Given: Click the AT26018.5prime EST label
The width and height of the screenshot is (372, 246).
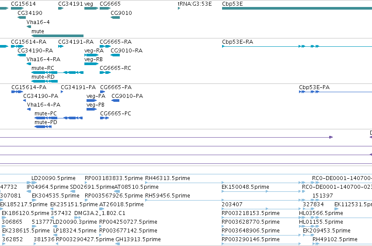Looking at the screenshot, I should 122,204.
